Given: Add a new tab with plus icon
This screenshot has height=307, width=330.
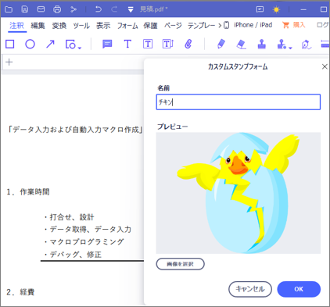Looking at the screenshot, I should coord(9,62).
